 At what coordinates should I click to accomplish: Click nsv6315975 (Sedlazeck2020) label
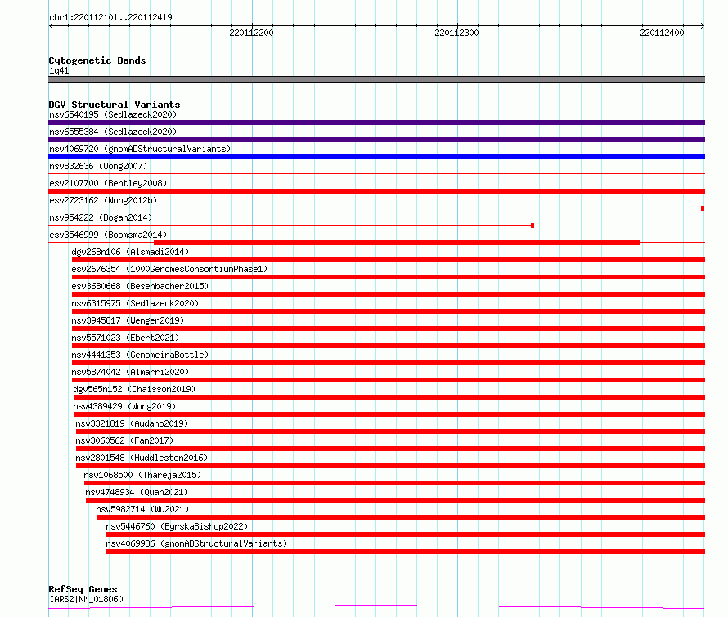click(x=135, y=303)
